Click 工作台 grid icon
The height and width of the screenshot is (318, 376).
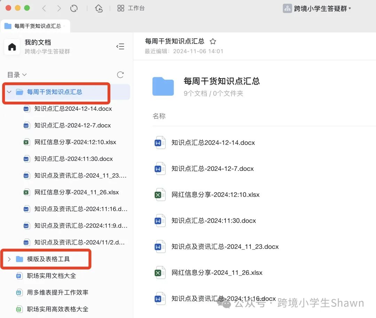coord(120,8)
